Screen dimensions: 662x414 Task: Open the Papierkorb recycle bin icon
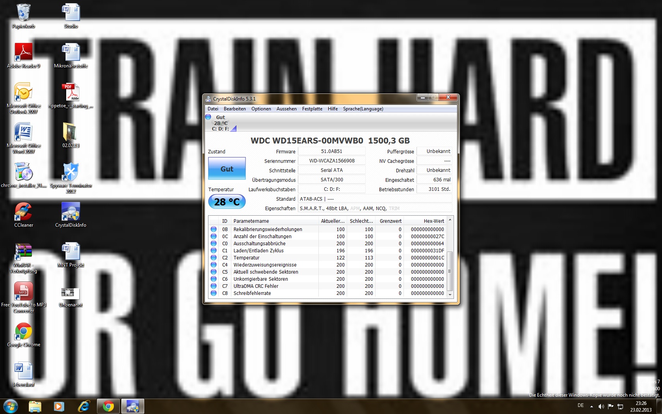click(x=24, y=16)
